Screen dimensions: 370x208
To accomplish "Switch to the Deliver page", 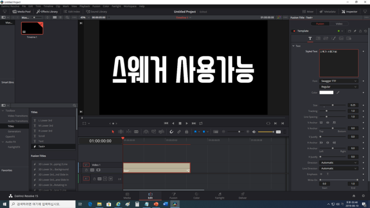I will (242, 196).
